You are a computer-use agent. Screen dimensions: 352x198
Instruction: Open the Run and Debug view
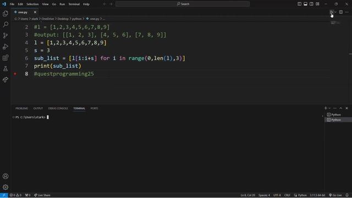point(5,46)
